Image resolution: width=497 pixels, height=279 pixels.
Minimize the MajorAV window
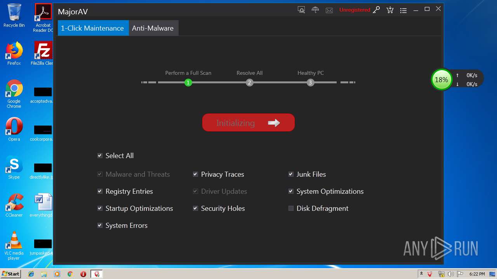pos(416,9)
